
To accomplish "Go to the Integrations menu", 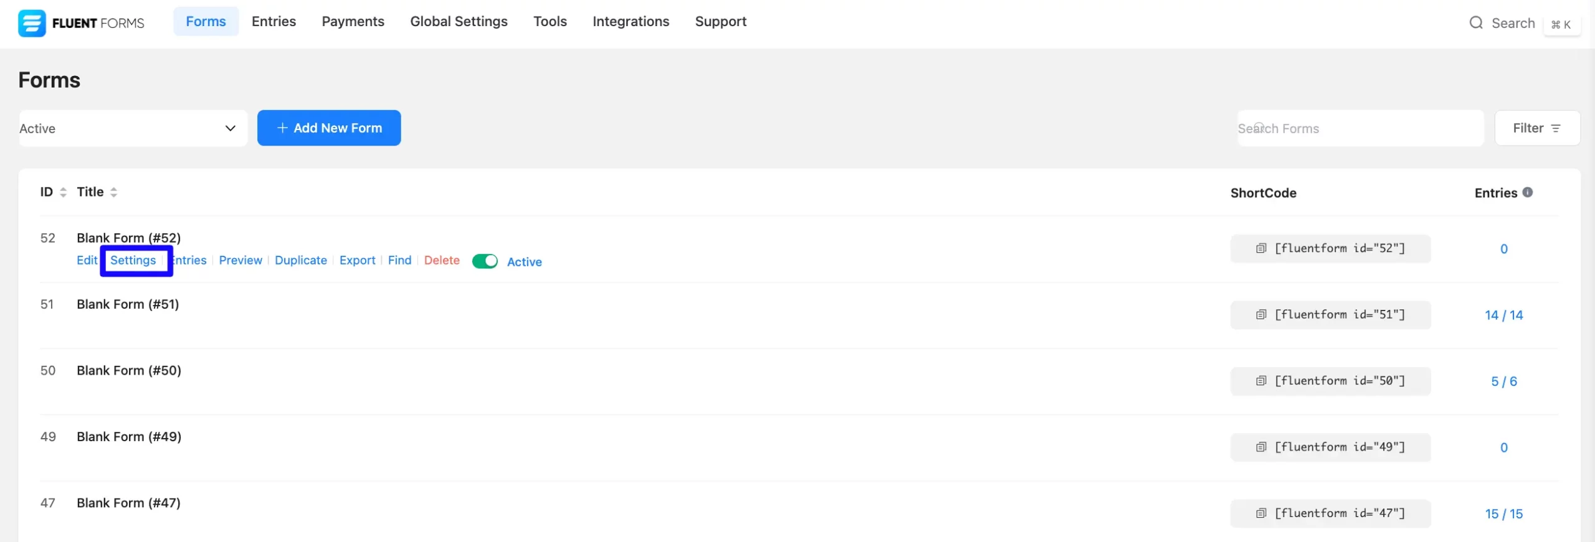I will pos(631,22).
